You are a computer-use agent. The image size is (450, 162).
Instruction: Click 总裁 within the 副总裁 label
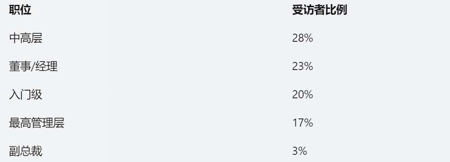[31, 151]
